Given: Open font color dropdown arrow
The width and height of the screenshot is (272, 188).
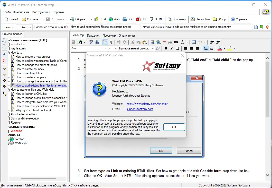Looking at the screenshot, I should tap(224, 48).
